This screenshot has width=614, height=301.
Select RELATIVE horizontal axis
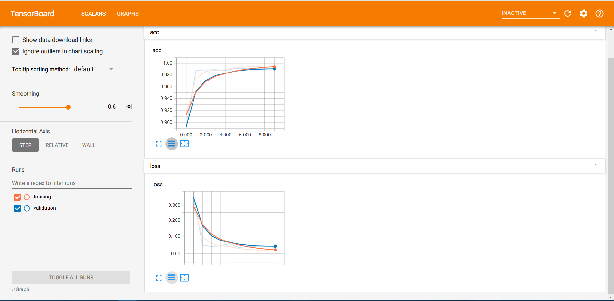(57, 145)
